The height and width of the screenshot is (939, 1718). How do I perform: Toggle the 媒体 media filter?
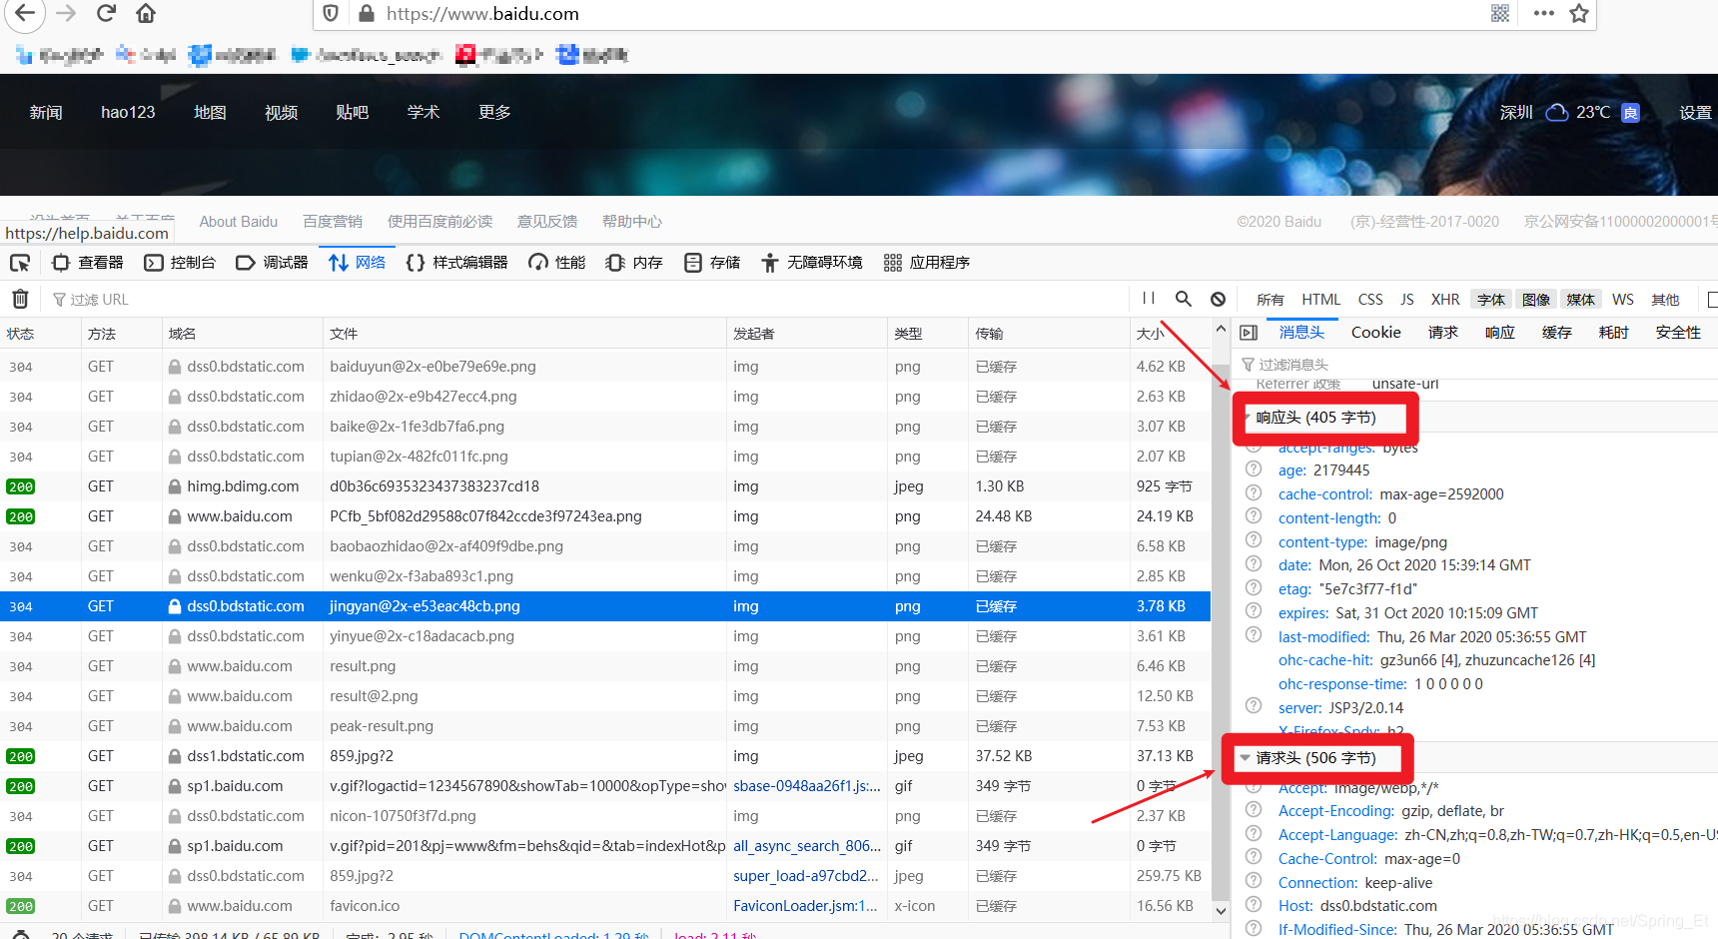click(1581, 300)
